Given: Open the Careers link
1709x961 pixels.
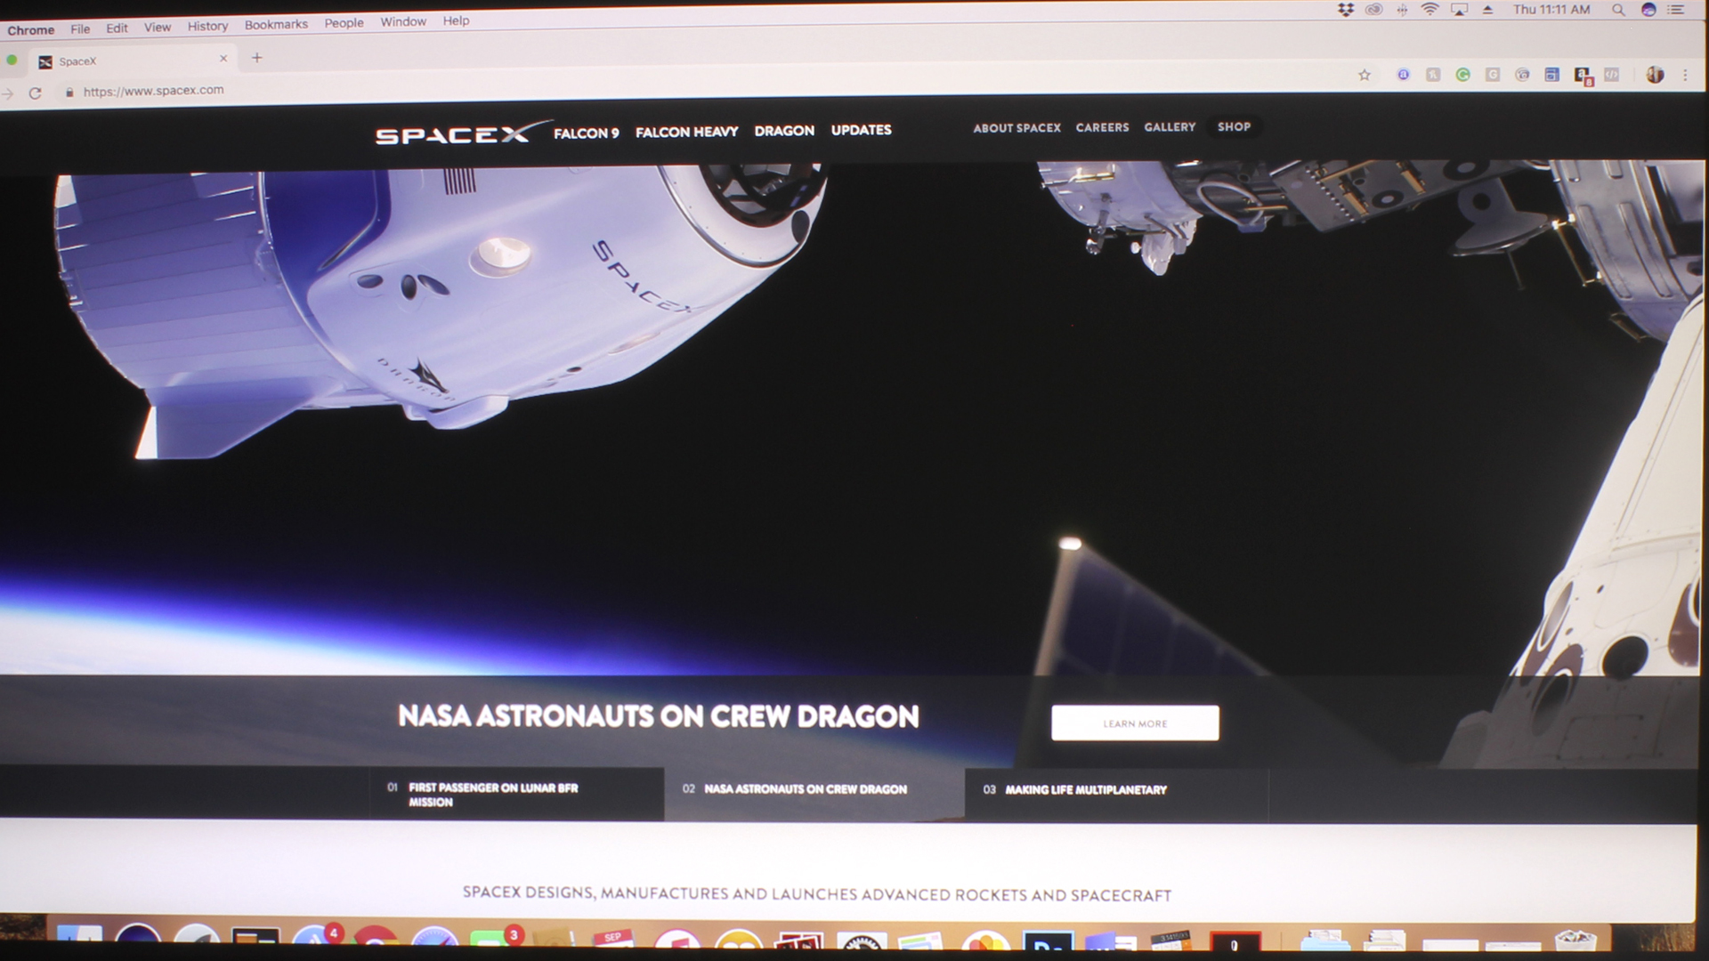Looking at the screenshot, I should [x=1102, y=127].
